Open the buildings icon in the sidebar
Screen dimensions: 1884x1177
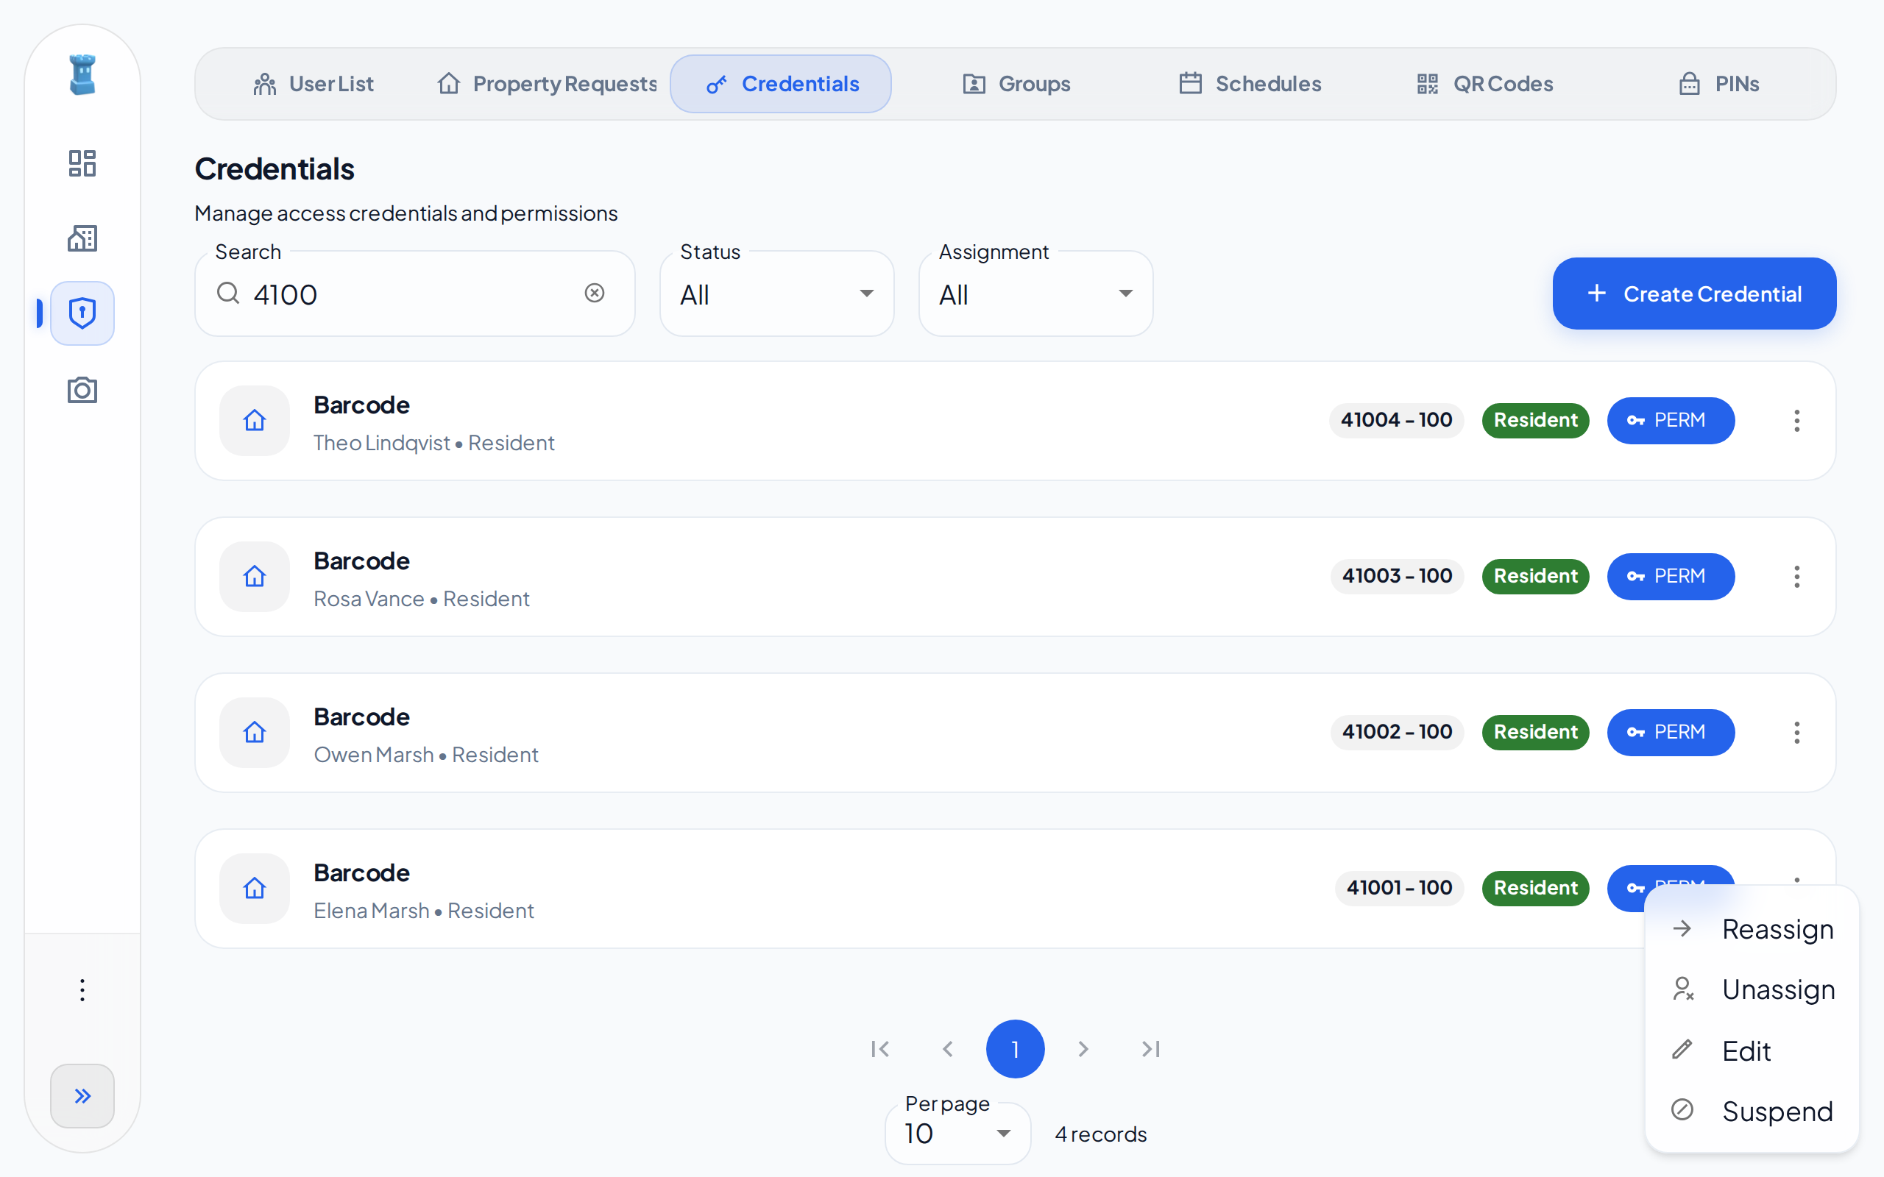pos(82,238)
